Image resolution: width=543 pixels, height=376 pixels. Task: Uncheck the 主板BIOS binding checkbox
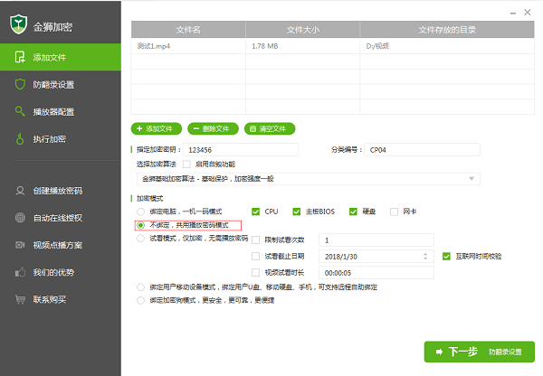pyautogui.click(x=296, y=211)
